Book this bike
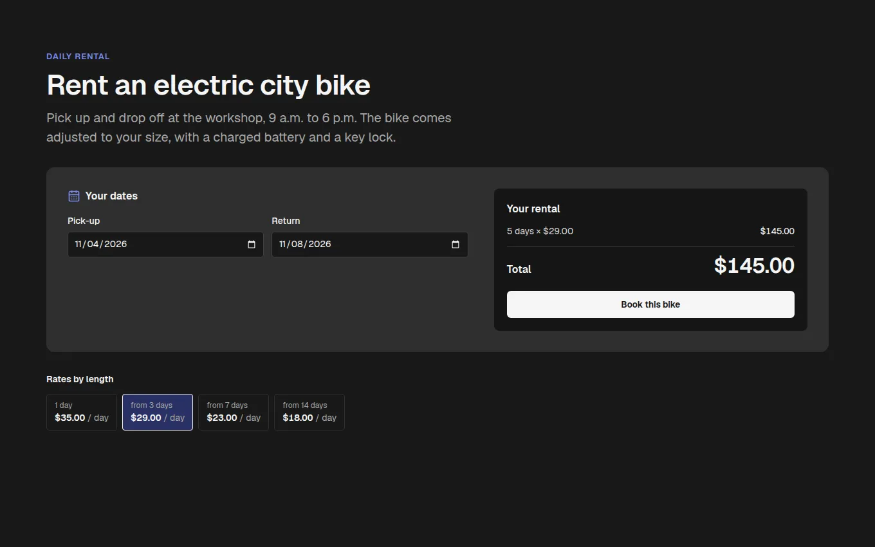This screenshot has width=875, height=547. coord(650,304)
